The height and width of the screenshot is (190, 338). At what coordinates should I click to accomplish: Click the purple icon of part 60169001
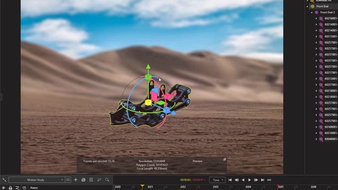tap(321, 127)
